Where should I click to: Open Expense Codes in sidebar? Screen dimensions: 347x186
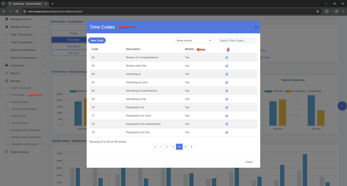(20, 102)
